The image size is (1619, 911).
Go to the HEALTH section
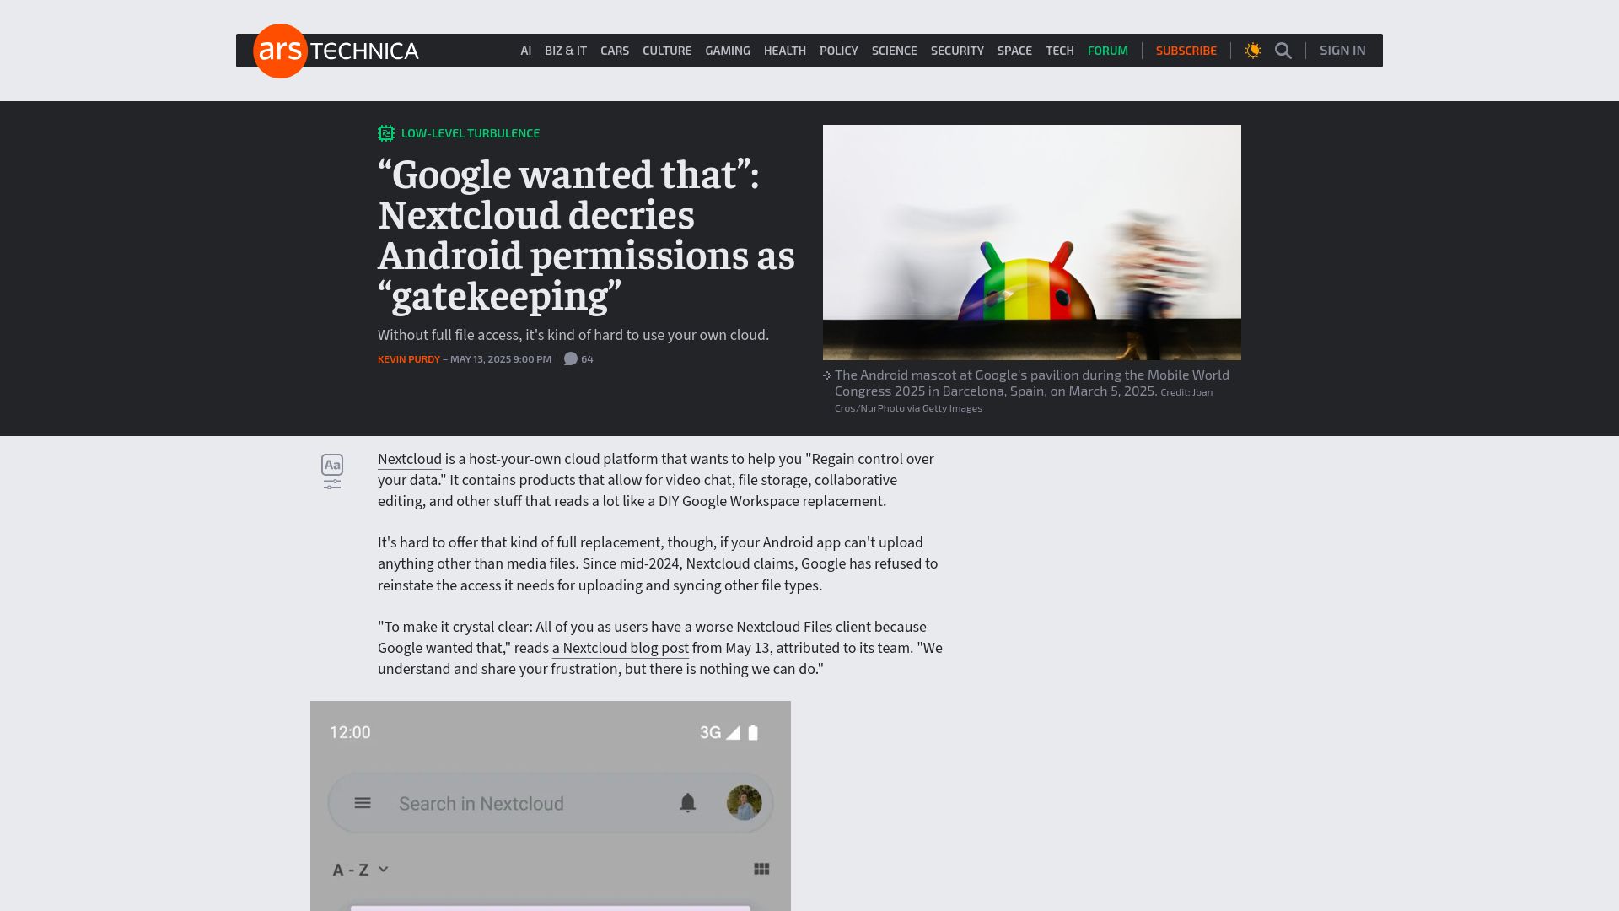click(785, 51)
